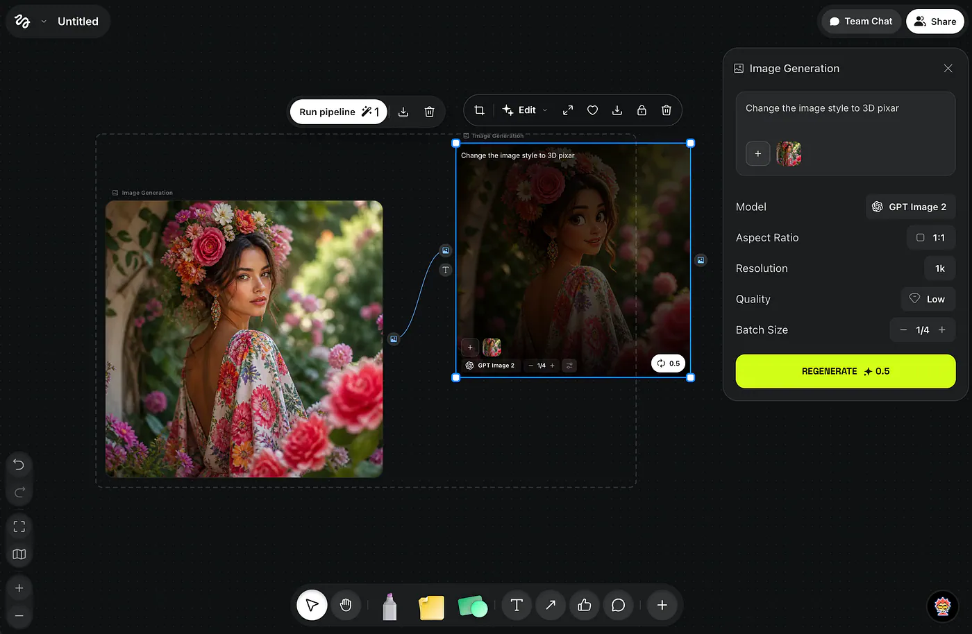Select the comment bubble tool
972x634 pixels.
click(x=618, y=606)
